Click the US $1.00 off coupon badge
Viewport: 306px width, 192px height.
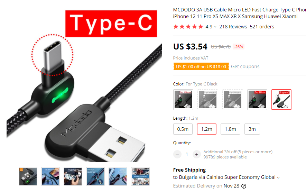[201, 67]
